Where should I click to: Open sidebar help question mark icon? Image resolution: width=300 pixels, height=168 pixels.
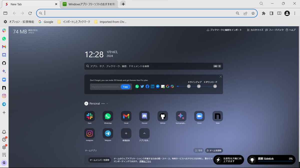pos(4,140)
